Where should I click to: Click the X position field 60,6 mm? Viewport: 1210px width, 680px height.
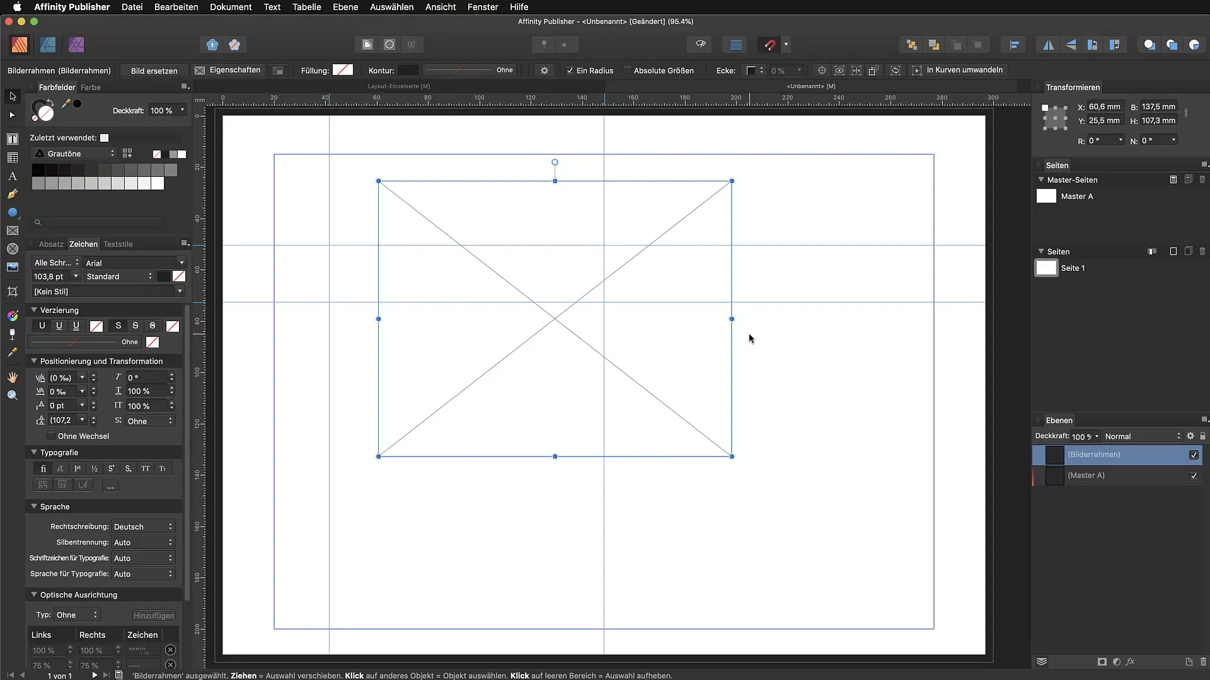[x=1105, y=107]
